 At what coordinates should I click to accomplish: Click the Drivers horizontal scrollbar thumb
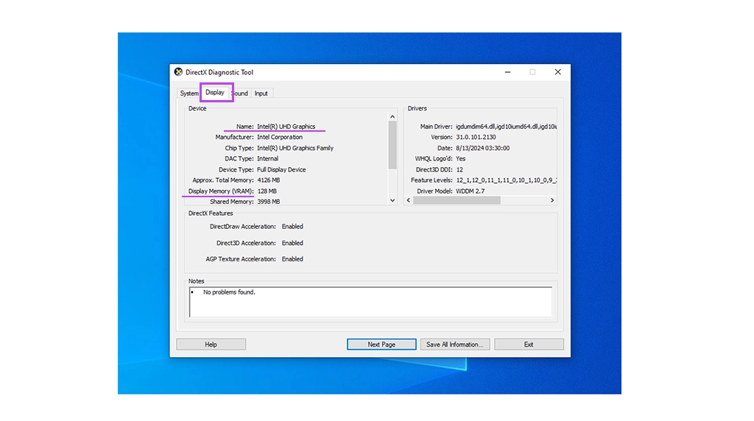pos(457,200)
